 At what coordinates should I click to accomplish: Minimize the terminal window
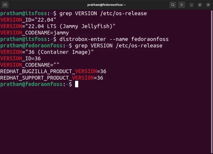191,5
